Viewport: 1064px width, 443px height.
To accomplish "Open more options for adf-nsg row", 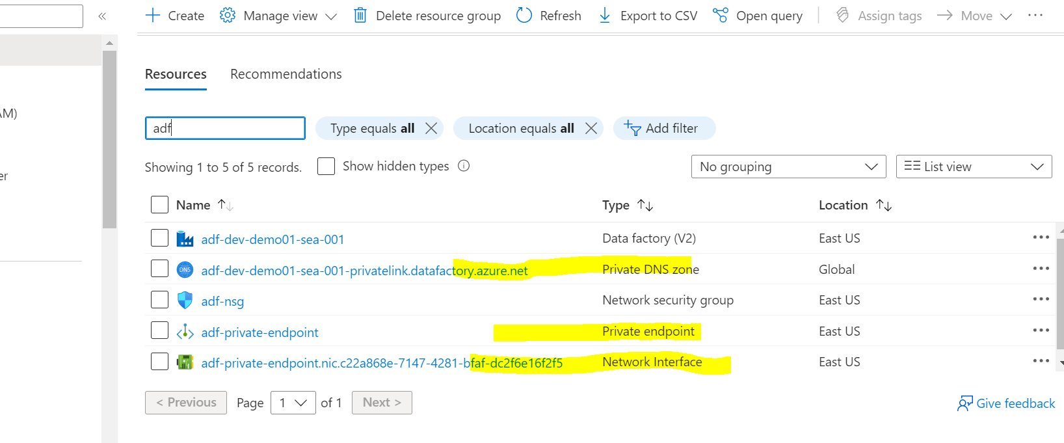I will click(1041, 299).
